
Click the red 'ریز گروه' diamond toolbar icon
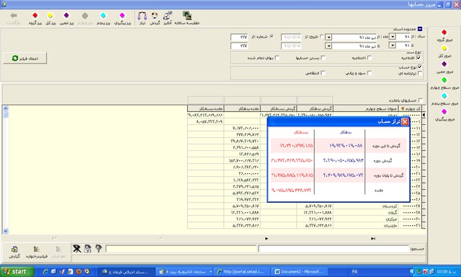click(x=35, y=15)
